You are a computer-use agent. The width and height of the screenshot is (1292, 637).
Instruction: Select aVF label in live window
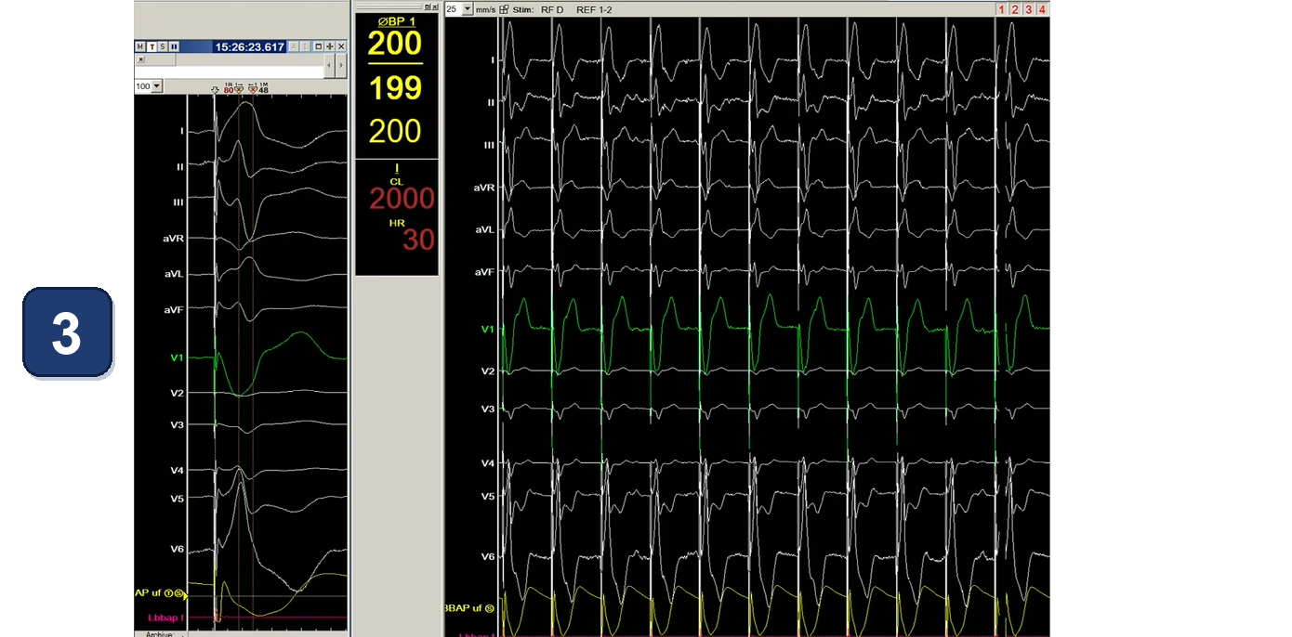[483, 272]
